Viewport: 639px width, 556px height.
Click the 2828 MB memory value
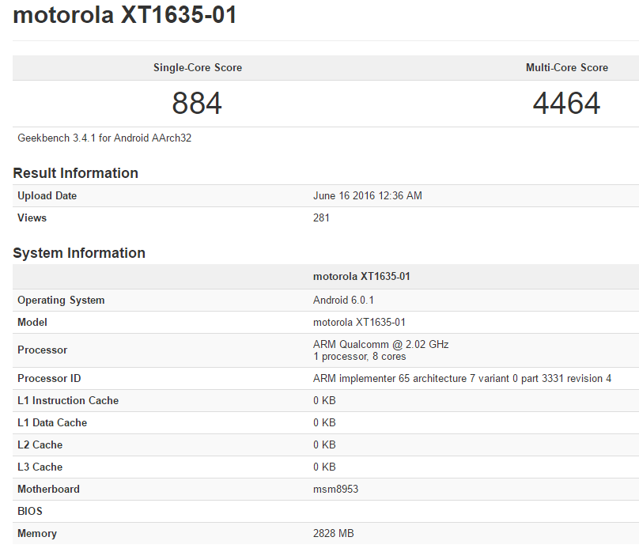pos(334,534)
